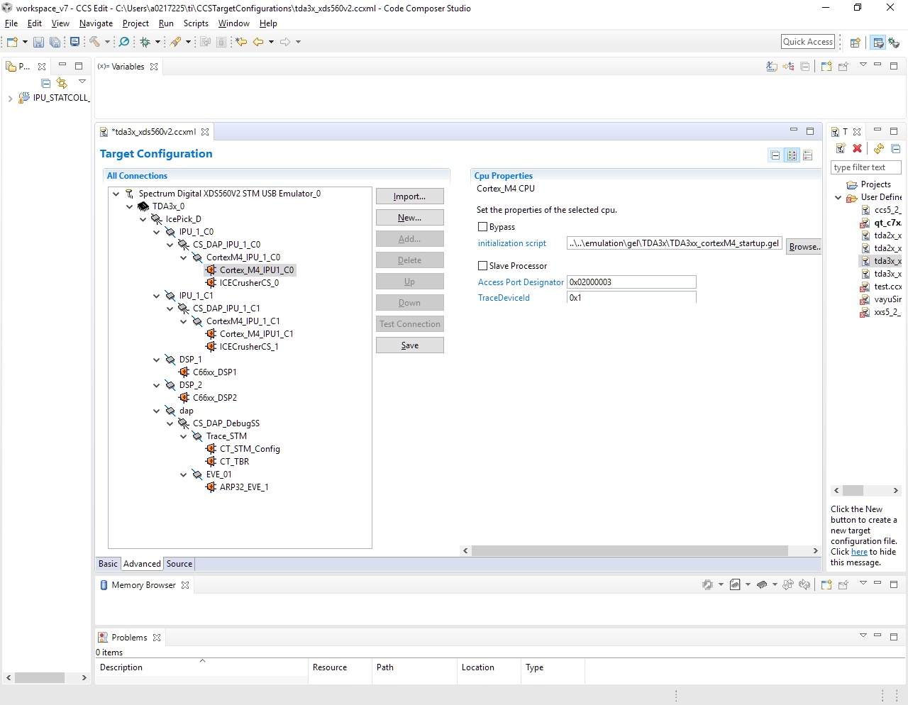The height and width of the screenshot is (705, 908).
Task: Collapse all connections in Target Configuration header
Action: [x=775, y=155]
